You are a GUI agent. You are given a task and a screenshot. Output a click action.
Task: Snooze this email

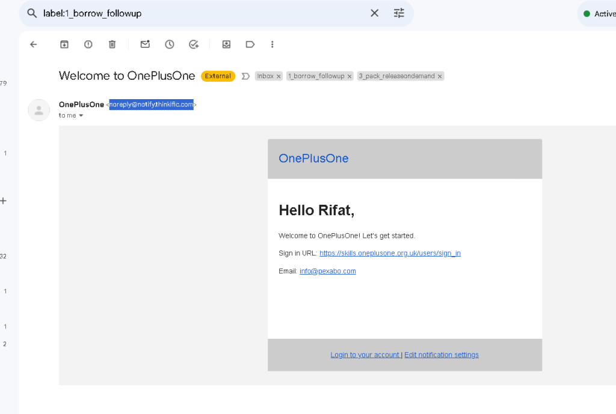[169, 44]
